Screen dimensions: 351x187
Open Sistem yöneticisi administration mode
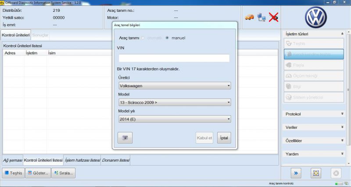click(314, 97)
